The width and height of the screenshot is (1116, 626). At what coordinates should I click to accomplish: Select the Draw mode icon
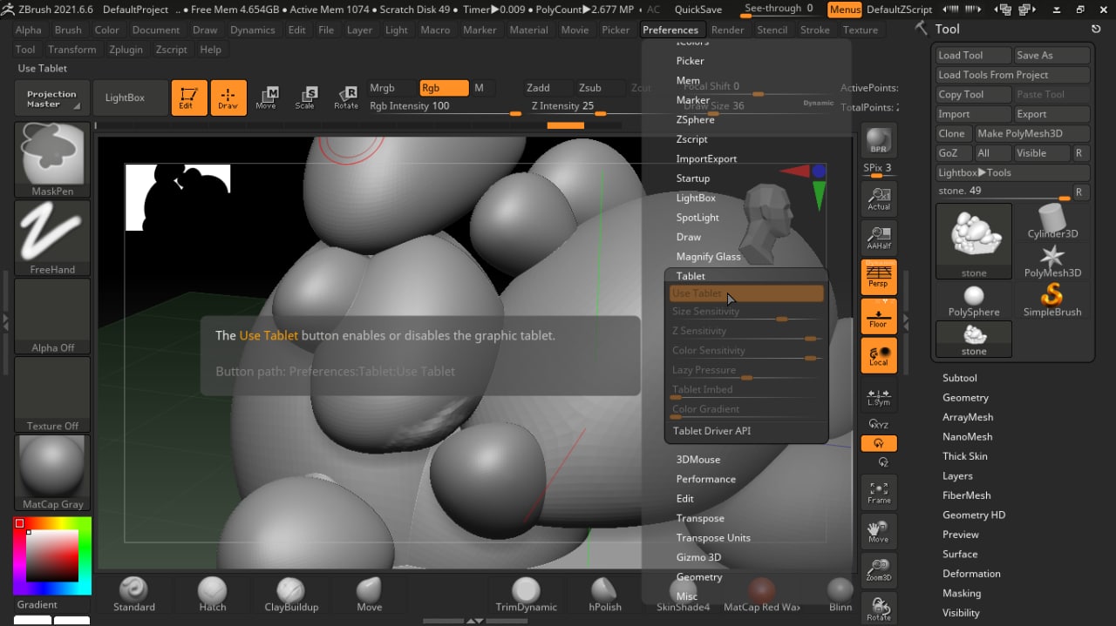click(228, 98)
